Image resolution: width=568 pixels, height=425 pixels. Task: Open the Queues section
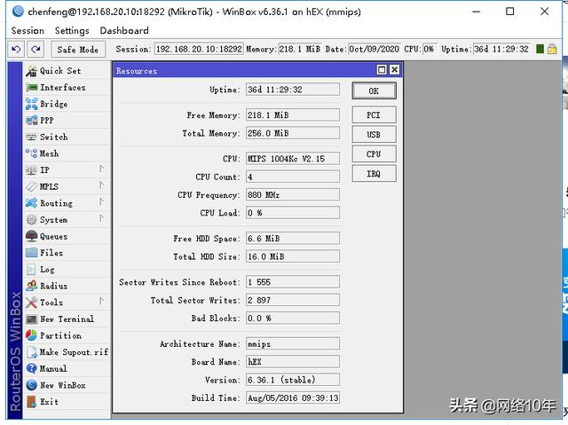[x=53, y=237]
